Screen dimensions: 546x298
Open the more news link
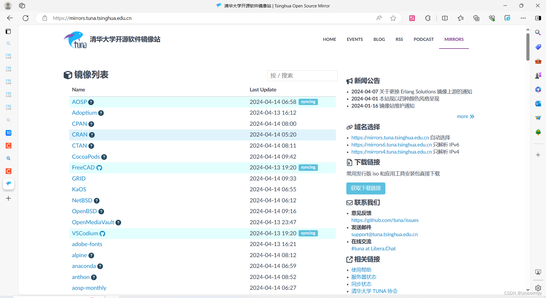pyautogui.click(x=466, y=117)
